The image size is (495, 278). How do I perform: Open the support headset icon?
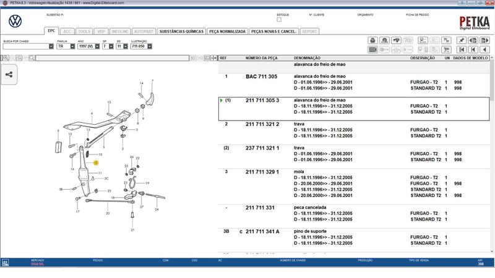[x=384, y=40]
